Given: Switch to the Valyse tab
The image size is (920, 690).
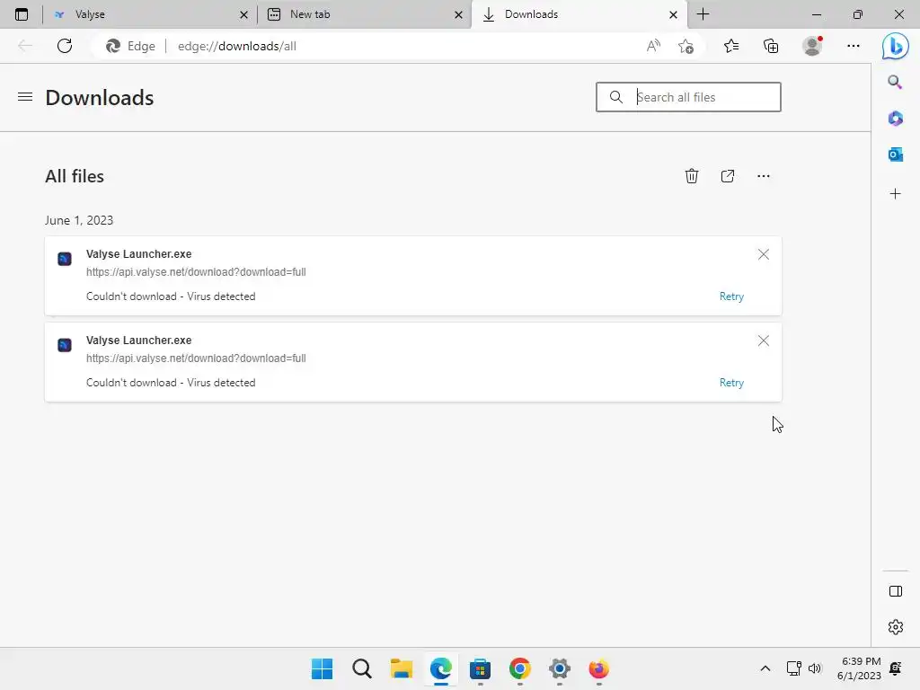Looking at the screenshot, I should [x=150, y=14].
